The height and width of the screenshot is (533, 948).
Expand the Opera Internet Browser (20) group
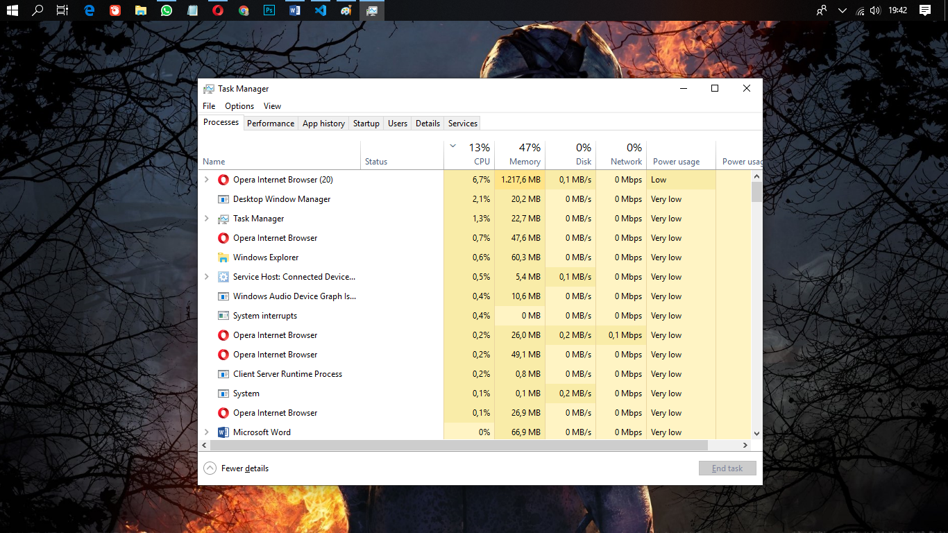tap(206, 180)
